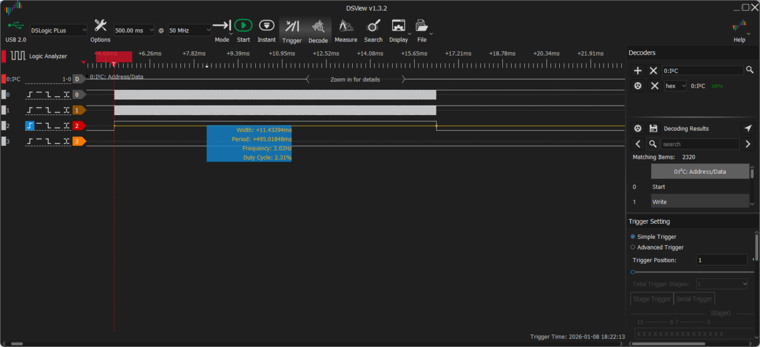Click the decoding results search field
Viewport: 760px width, 347px height.
click(x=699, y=144)
